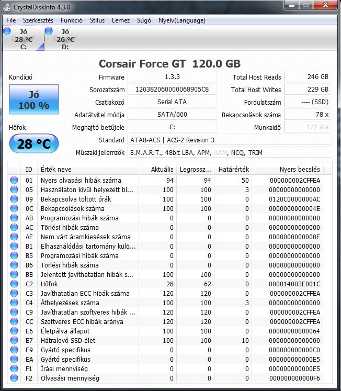Click the Legrossz... column header
Viewport: 341px width, 391px height.
[196, 169]
